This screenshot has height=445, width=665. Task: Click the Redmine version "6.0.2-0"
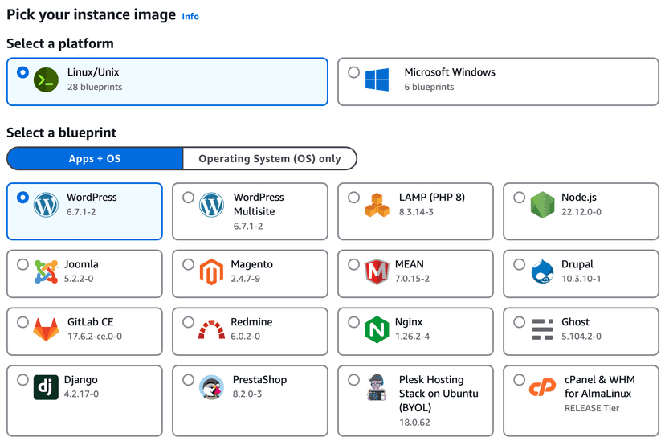[x=245, y=337]
